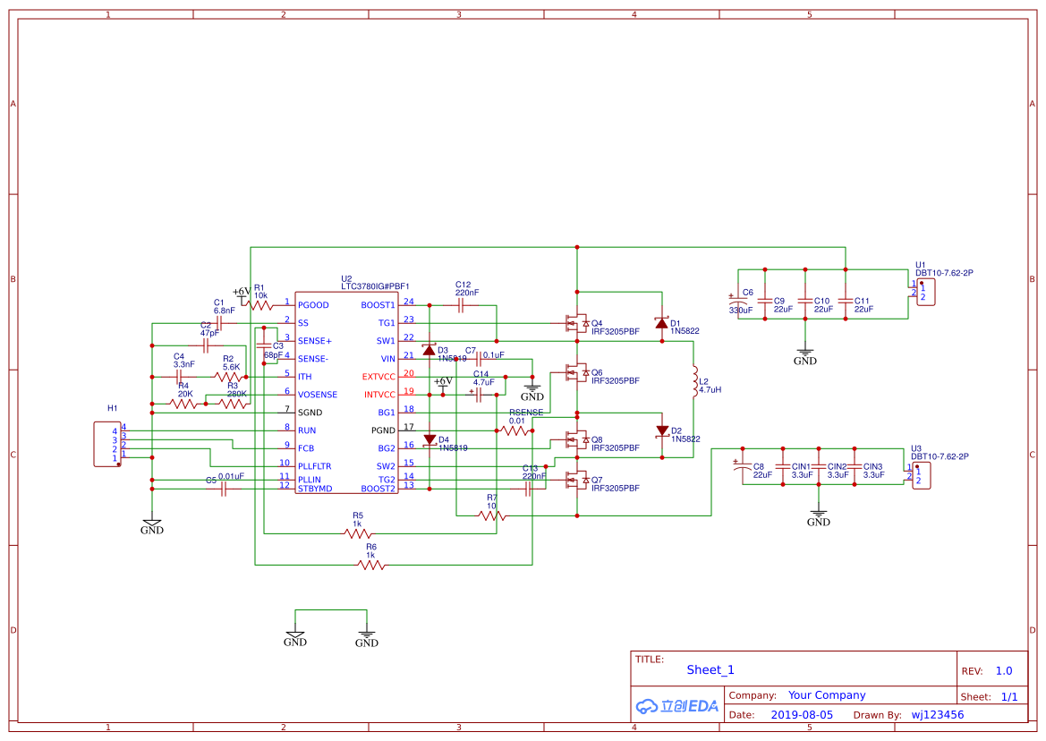Click the C12 220nF capacitor symbol
This screenshot has height=741, width=1046.
(x=460, y=305)
